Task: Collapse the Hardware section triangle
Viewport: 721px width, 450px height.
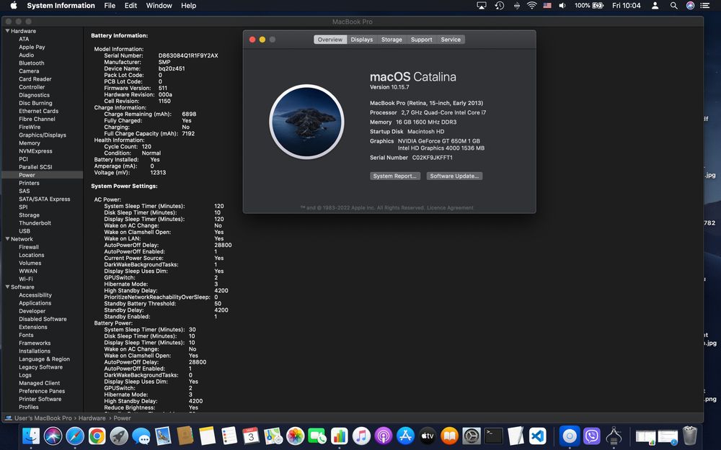Action: tap(7, 31)
